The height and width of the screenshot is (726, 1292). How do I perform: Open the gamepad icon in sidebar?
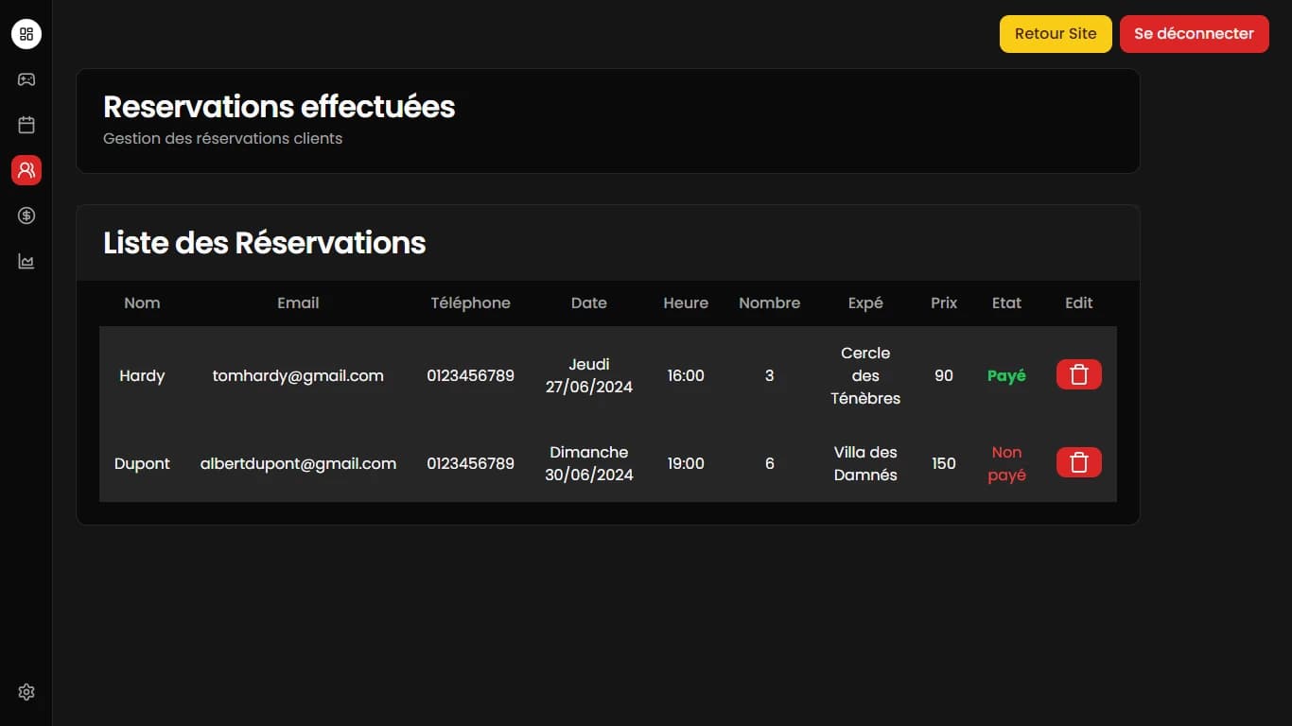(26, 79)
